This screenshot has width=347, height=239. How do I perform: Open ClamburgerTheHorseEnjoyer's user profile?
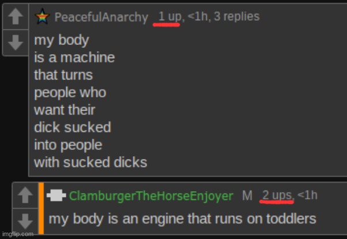[151, 196]
